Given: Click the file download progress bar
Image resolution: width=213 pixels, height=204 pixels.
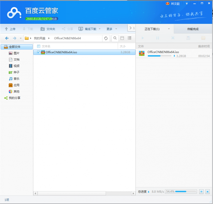Looking at the screenshot, I should click(159, 56).
